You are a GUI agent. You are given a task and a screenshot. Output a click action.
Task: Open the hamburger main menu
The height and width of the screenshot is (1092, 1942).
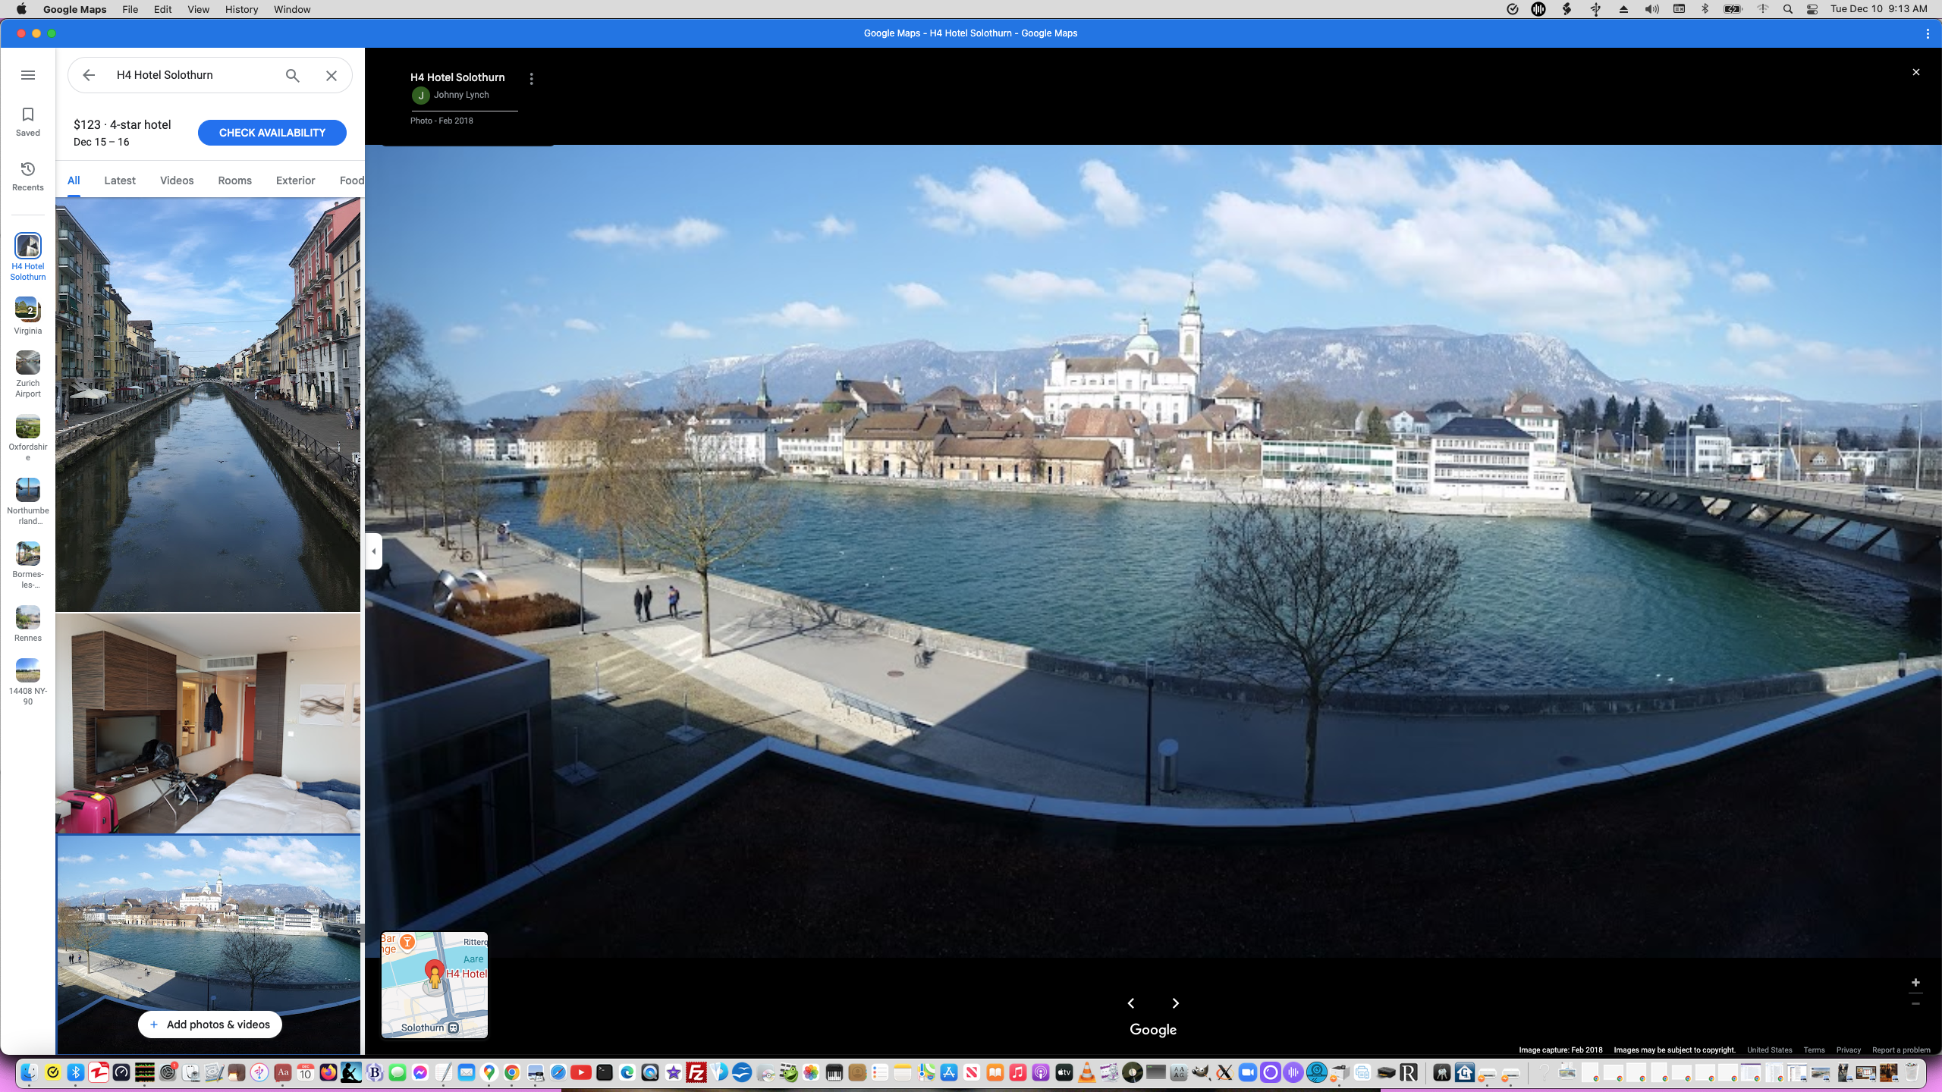tap(28, 75)
